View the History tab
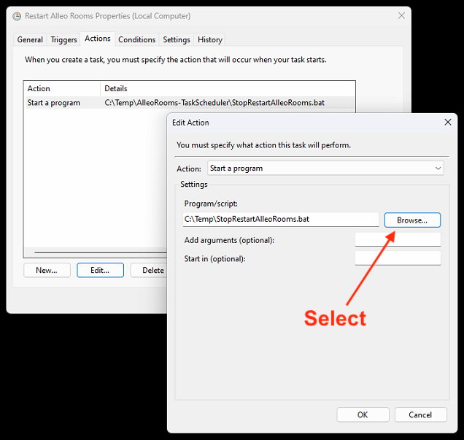464x440 pixels. (x=210, y=39)
